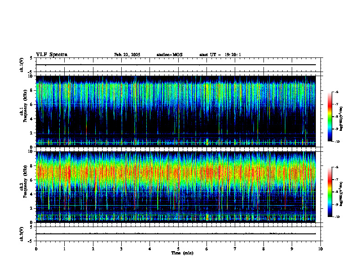Click the time axis tick label '5'

[x=178, y=249]
